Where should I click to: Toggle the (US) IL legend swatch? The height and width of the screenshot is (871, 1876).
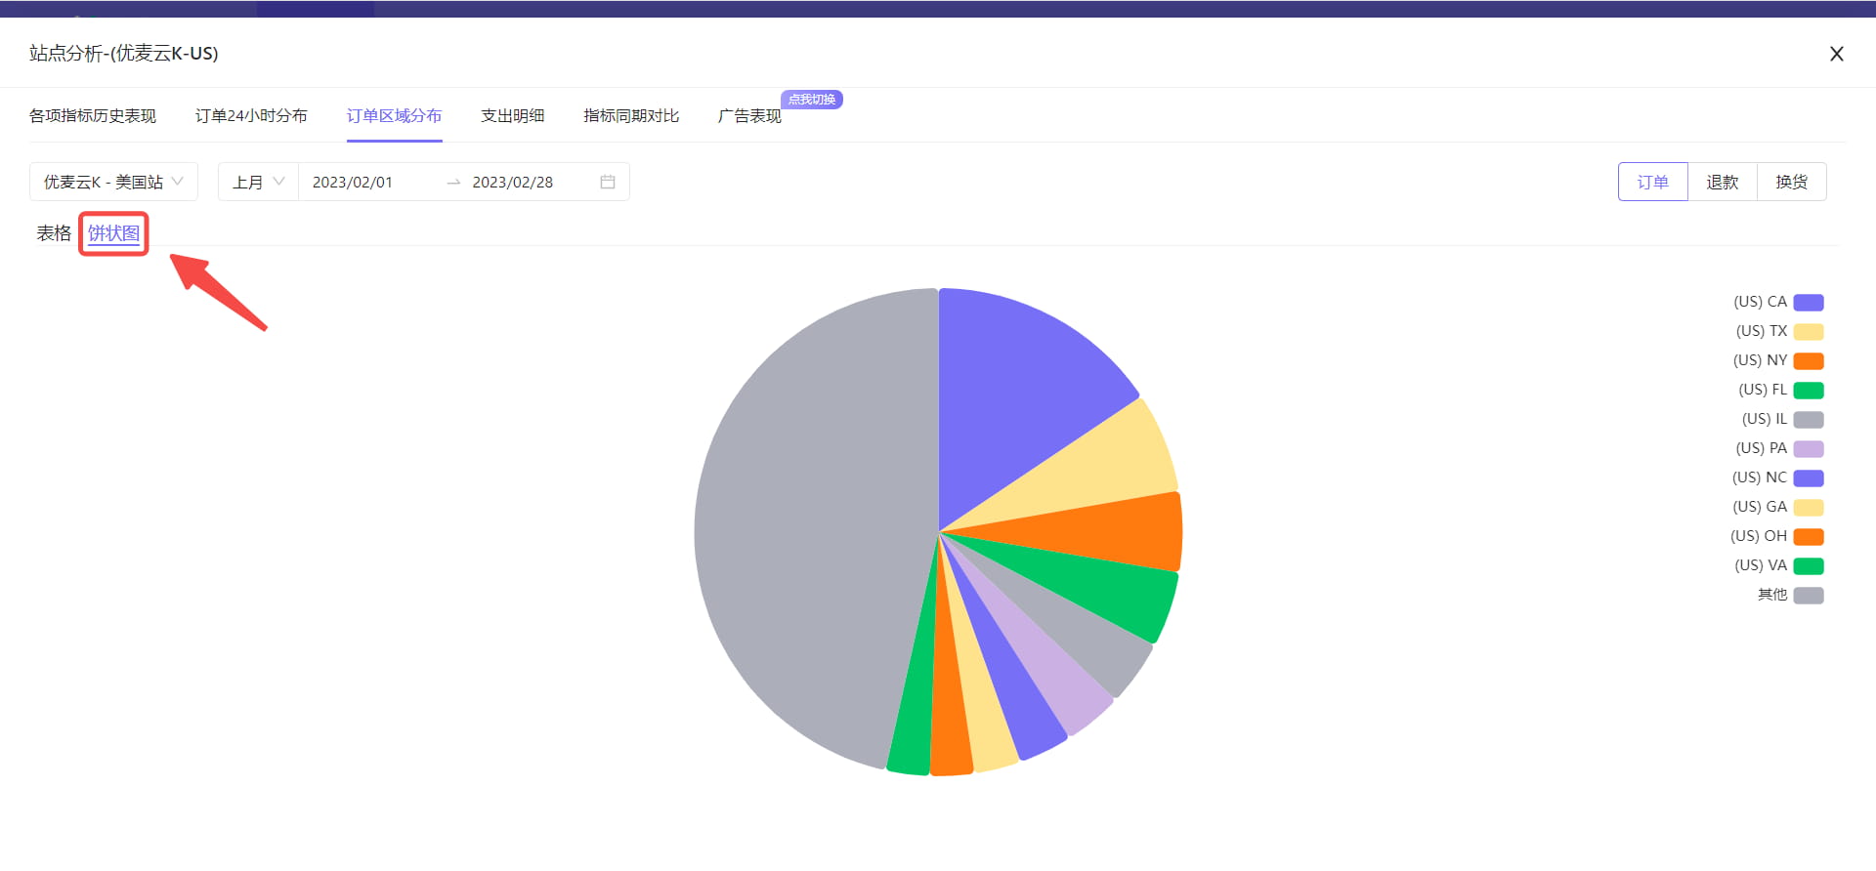1809,420
